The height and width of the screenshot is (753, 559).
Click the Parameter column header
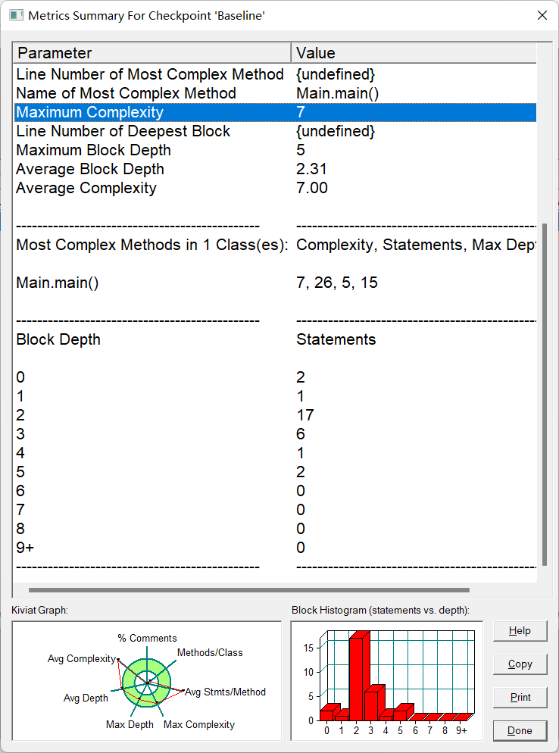tap(151, 53)
